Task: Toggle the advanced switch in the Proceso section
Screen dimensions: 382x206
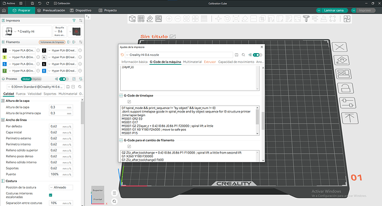Action: coord(64,79)
